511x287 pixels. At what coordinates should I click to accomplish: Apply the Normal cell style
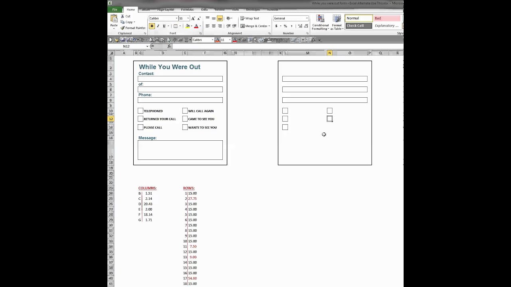pos(358,18)
